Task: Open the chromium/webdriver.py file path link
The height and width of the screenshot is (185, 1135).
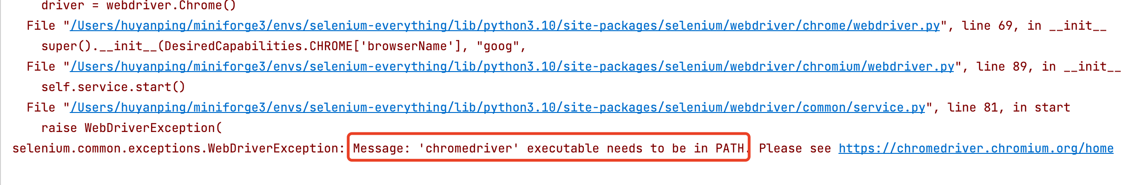Action: pos(512,66)
